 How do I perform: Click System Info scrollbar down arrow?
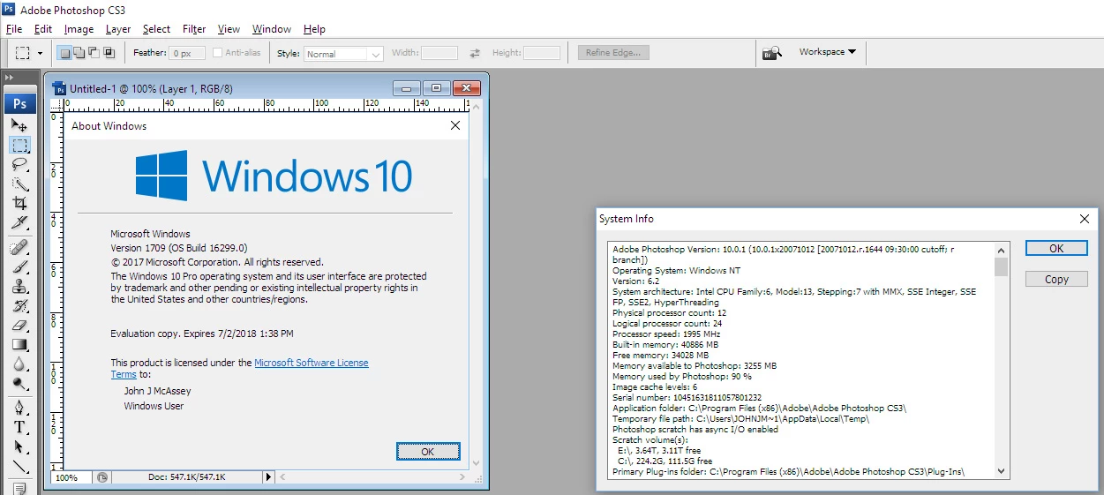point(1001,471)
